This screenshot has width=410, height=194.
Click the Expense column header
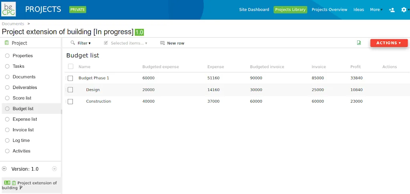(x=216, y=67)
